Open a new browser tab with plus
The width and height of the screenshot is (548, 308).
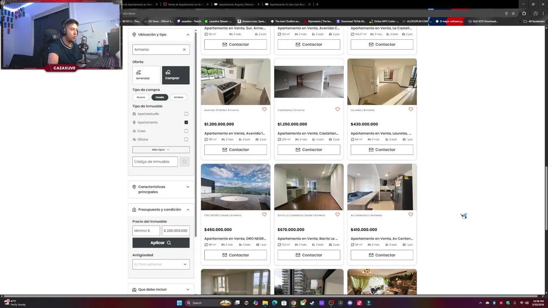tap(317, 4)
